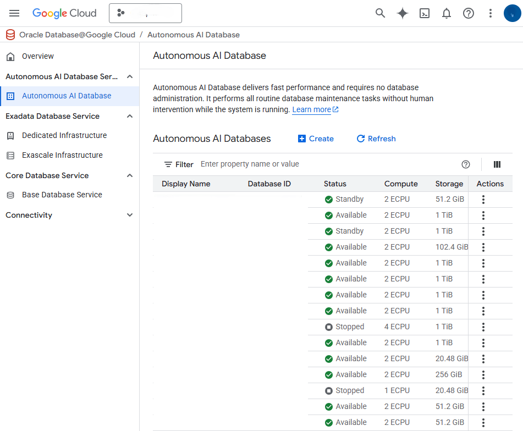This screenshot has width=523, height=431.
Task: Collapse the Exadata Database Service section
Action: click(130, 116)
